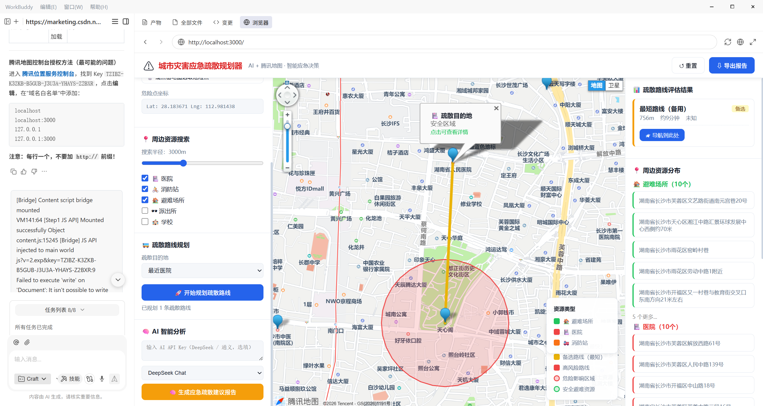Select the 浏览器 tab
This screenshot has height=406, width=763.
(x=256, y=22)
